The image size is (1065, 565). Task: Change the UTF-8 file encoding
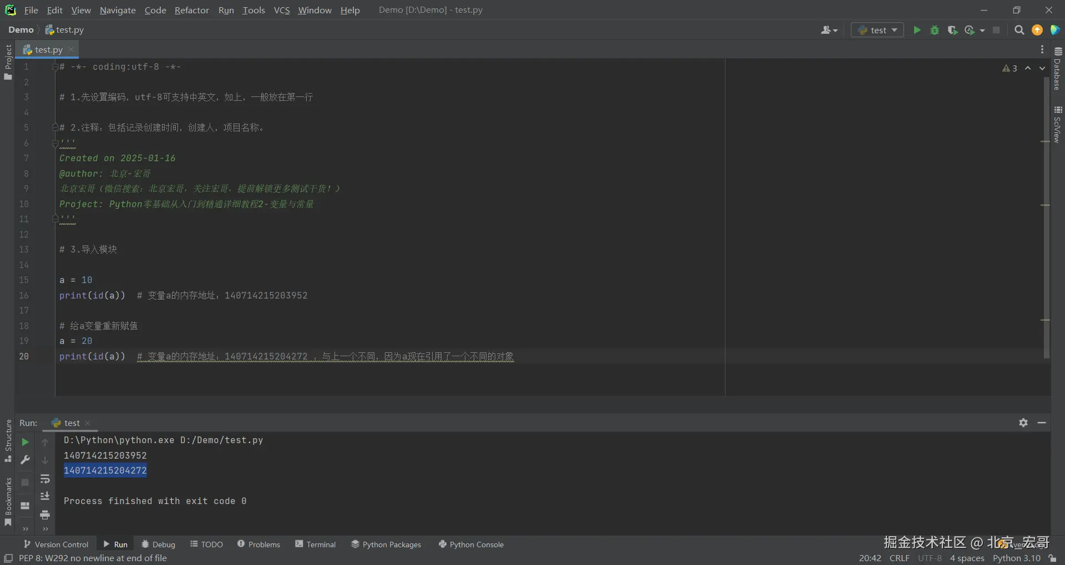pos(930,558)
